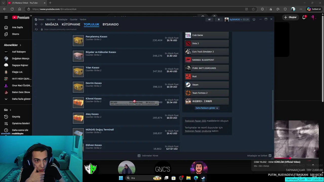
Task: Click Oluştur create button on YouTube
Action: [290, 17]
